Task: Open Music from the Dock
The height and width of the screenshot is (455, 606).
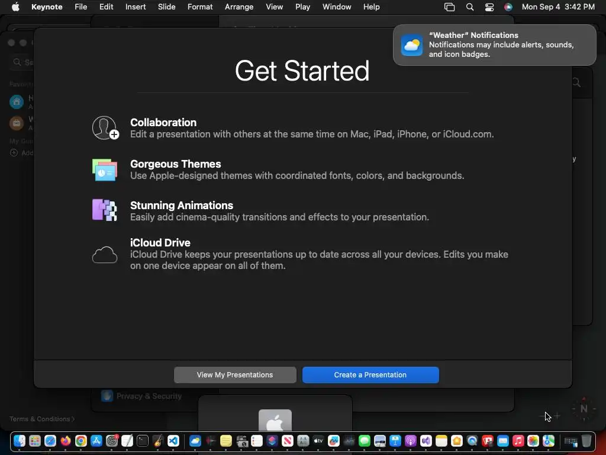Action: click(518, 441)
